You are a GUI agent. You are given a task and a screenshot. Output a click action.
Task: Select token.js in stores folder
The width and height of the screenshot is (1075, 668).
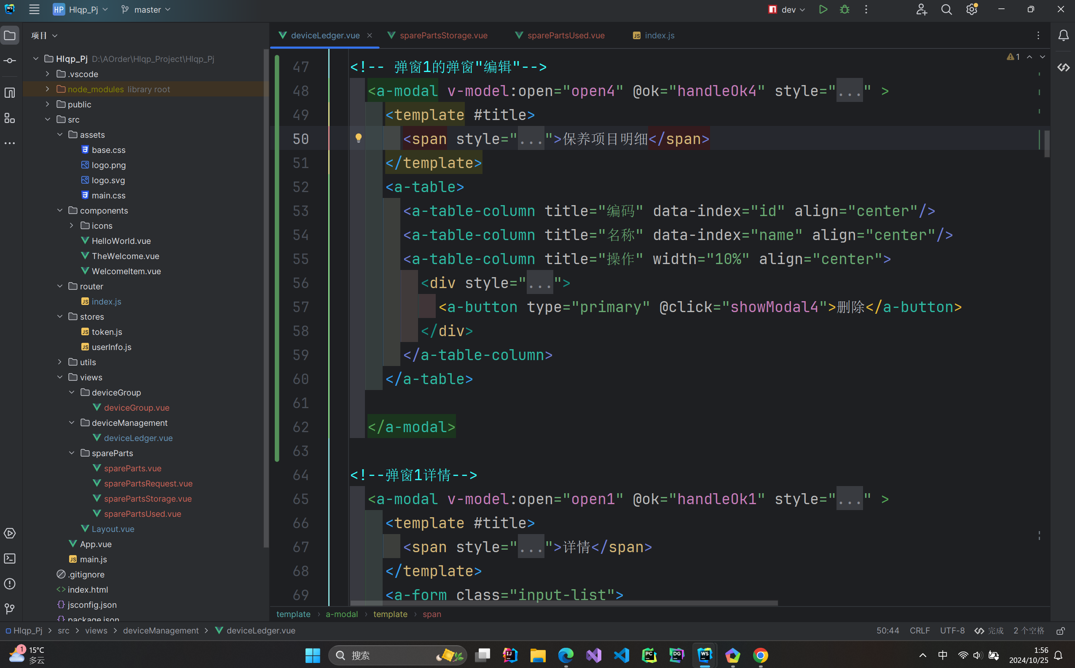click(x=107, y=332)
